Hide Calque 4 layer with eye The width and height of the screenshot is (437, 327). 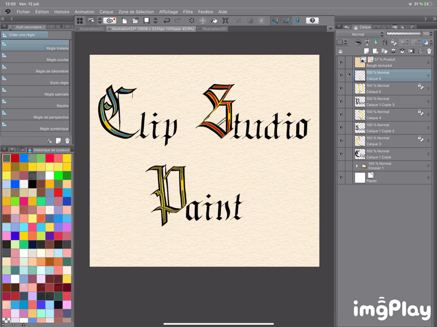(x=341, y=114)
